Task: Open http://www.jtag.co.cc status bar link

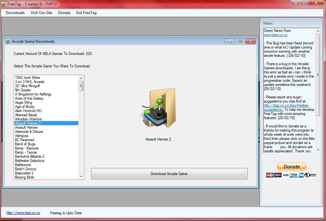Action: (23, 213)
